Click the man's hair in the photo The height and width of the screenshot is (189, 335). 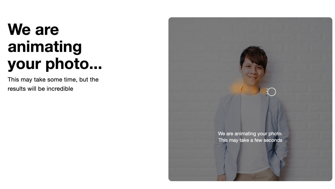coord(253,55)
